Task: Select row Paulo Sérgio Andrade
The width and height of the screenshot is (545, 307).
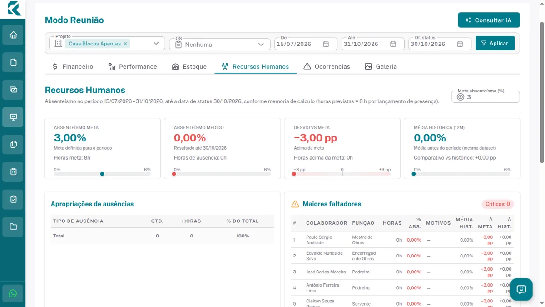Action: 403,240
